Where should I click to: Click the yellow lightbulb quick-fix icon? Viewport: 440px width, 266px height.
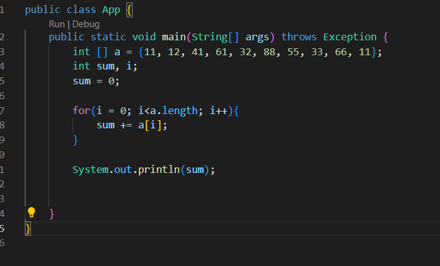point(32,213)
